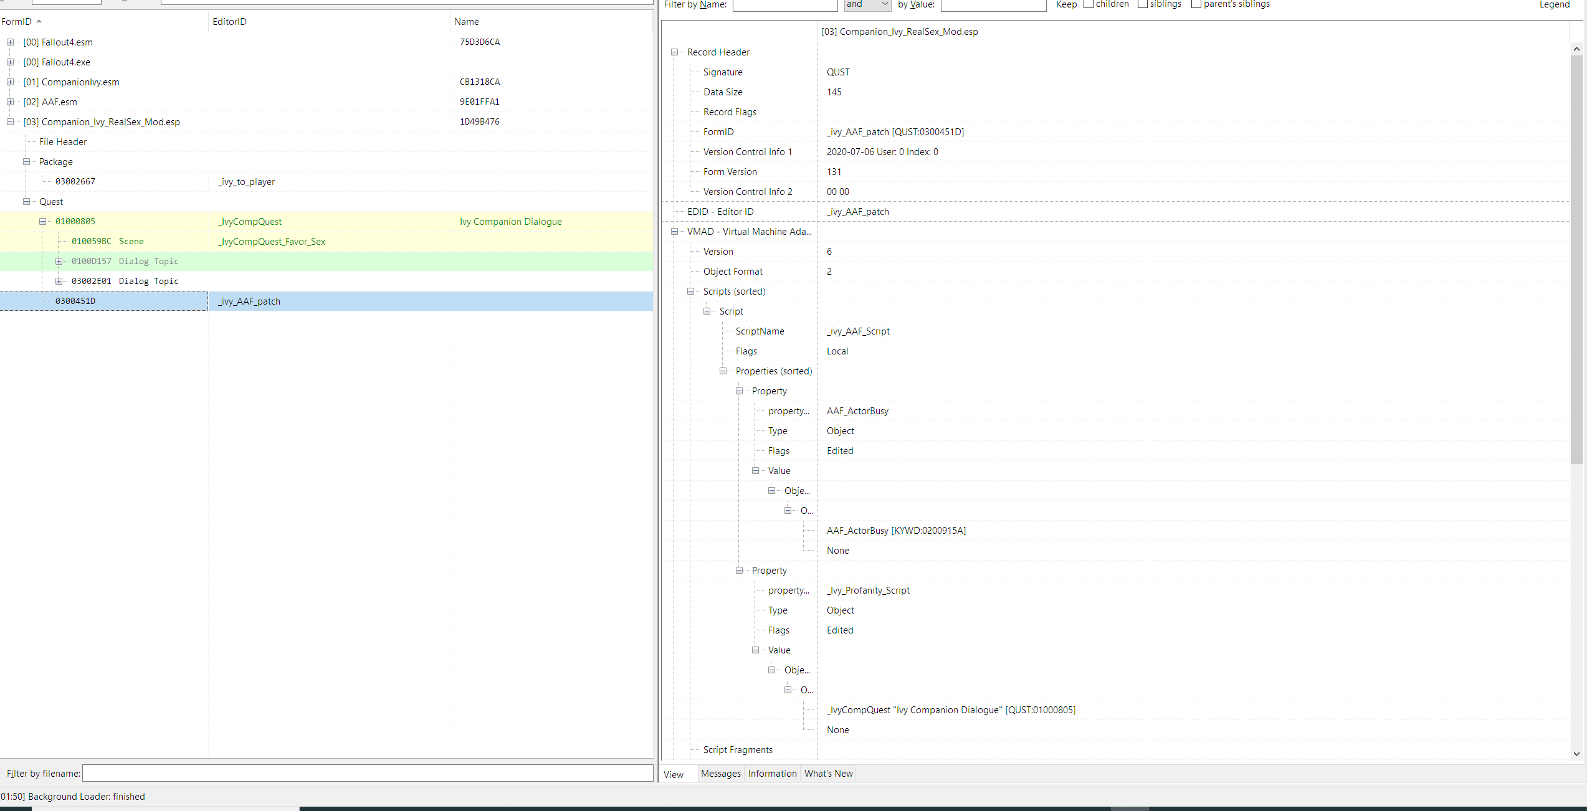
Task: Expand the [02] AAF.esm node
Action: click(x=10, y=102)
